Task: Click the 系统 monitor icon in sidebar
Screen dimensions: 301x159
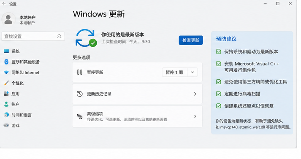Action: (6, 51)
